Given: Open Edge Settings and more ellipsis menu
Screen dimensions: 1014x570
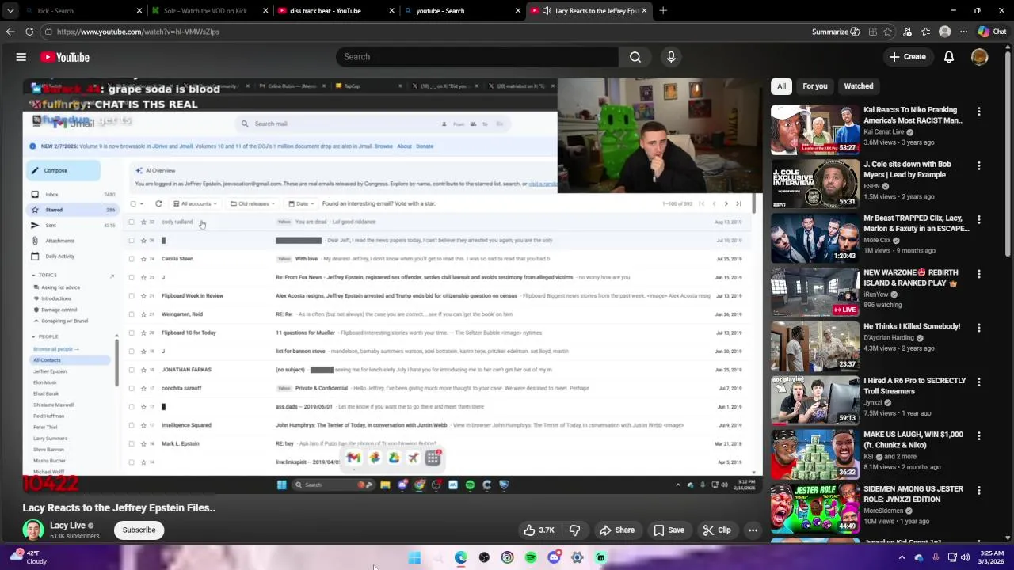Looking at the screenshot, I should (x=963, y=32).
